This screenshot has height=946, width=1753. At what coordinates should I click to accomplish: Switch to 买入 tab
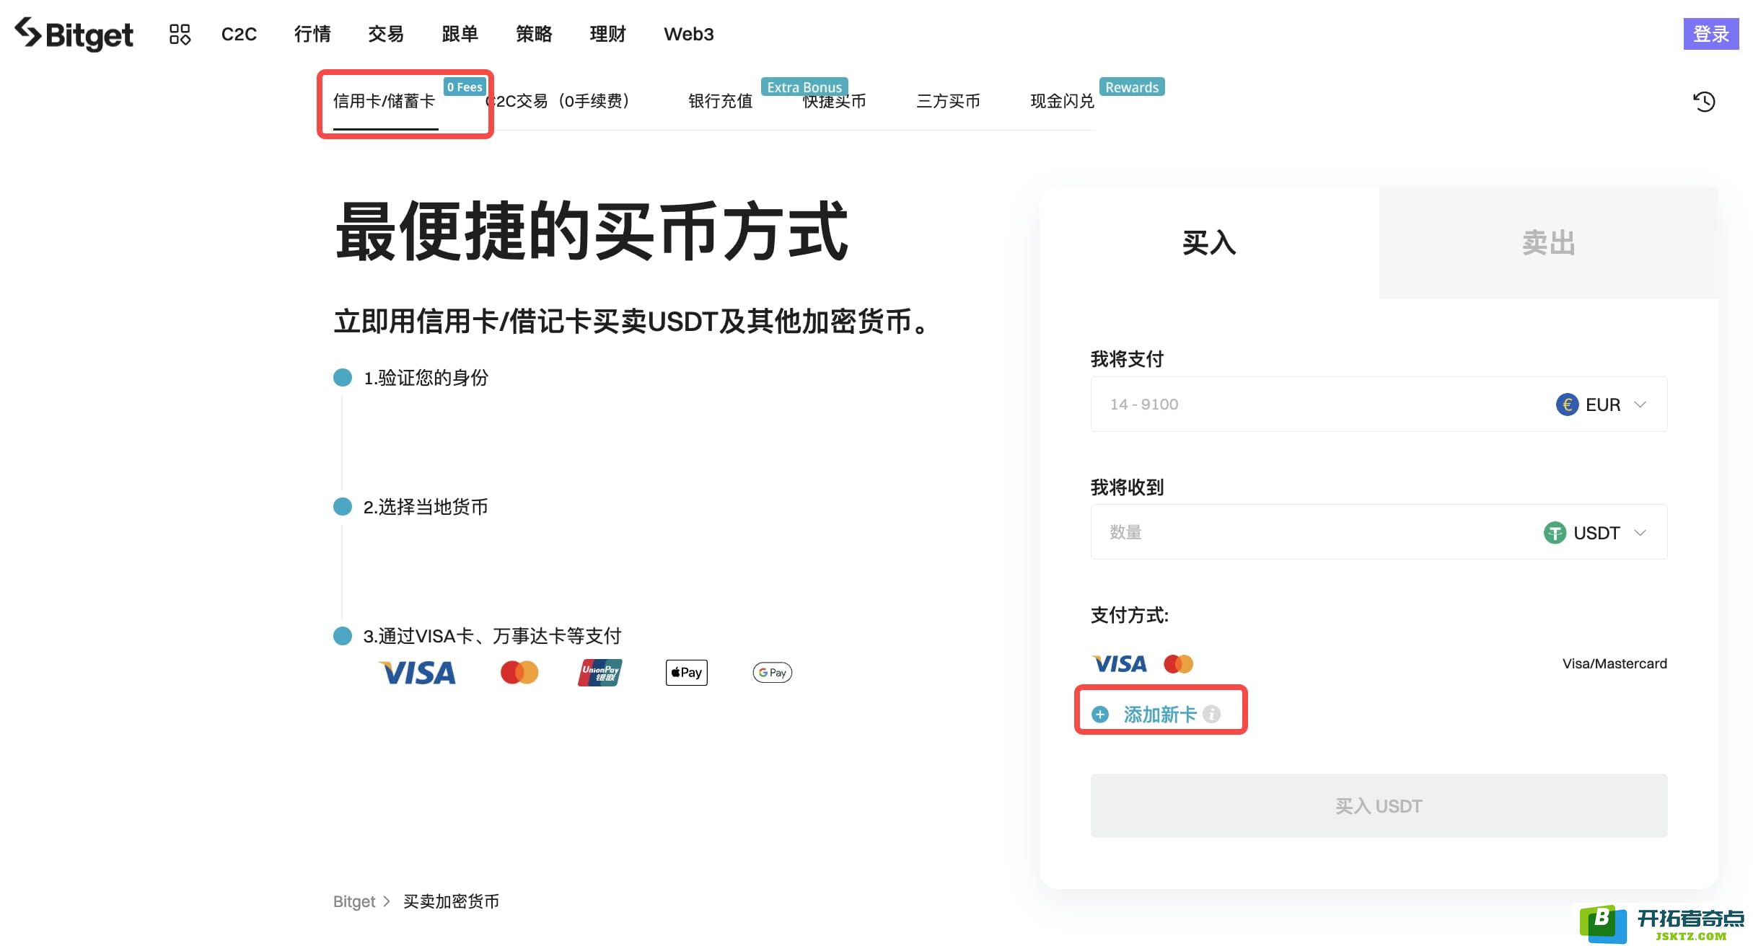(x=1209, y=243)
